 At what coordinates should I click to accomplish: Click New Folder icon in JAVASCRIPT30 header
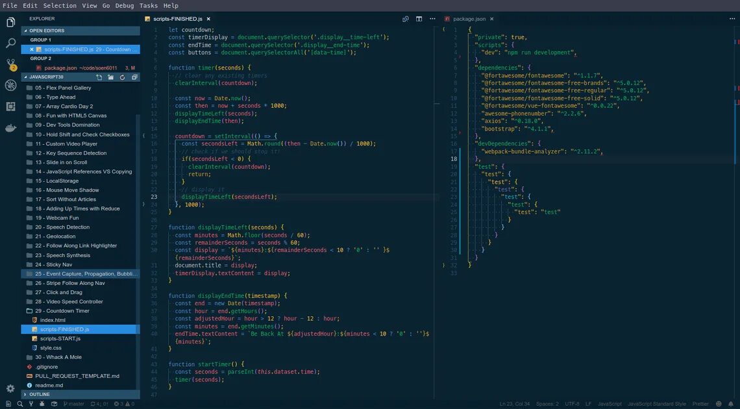110,77
